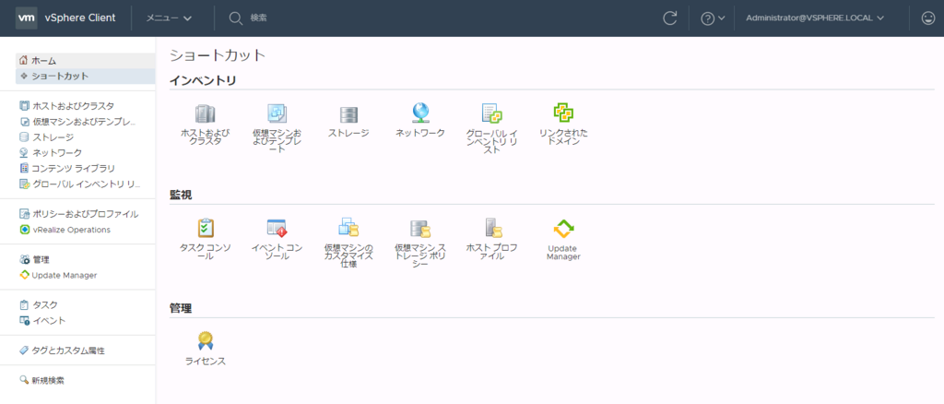
Task: Open Update Manager shortcut icon under 監視
Action: coord(563,228)
